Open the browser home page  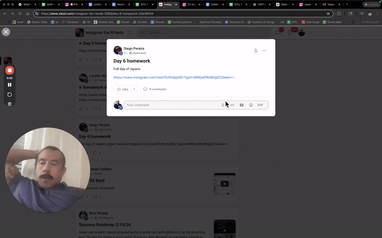pyautogui.click(x=28, y=14)
